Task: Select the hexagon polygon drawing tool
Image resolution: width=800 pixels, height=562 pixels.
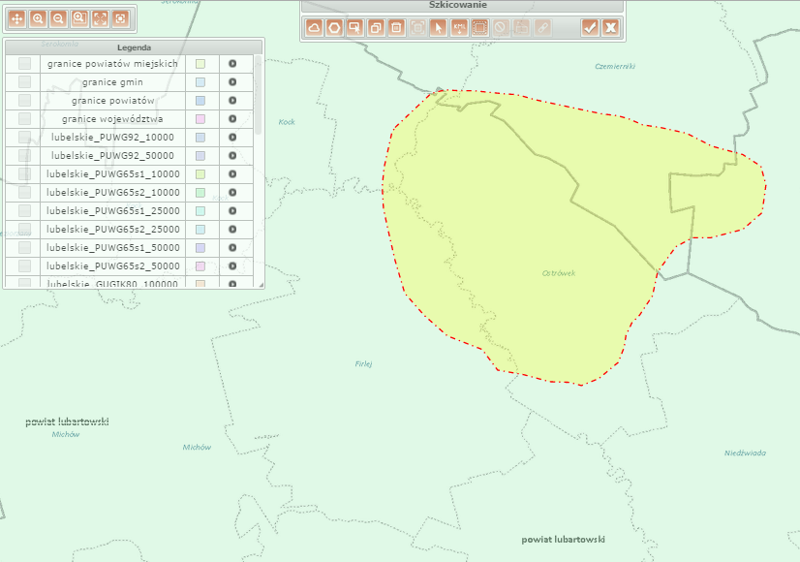Action: point(334,27)
